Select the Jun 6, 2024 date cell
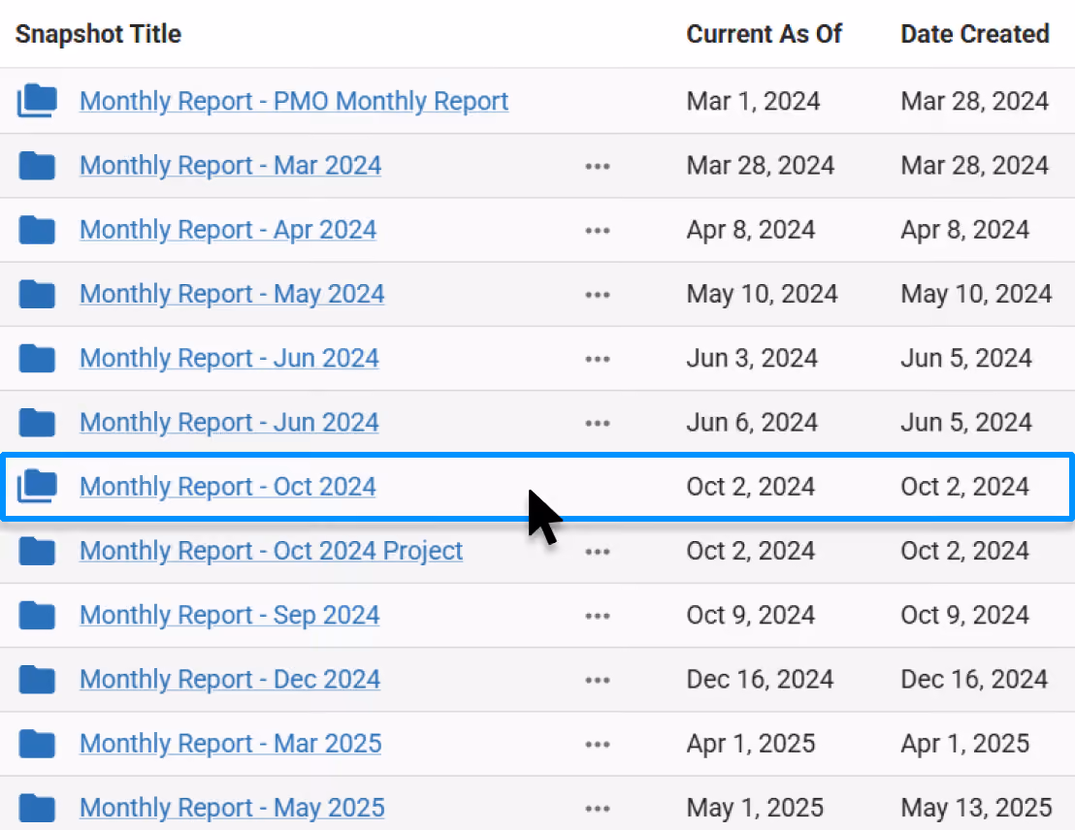 click(751, 423)
